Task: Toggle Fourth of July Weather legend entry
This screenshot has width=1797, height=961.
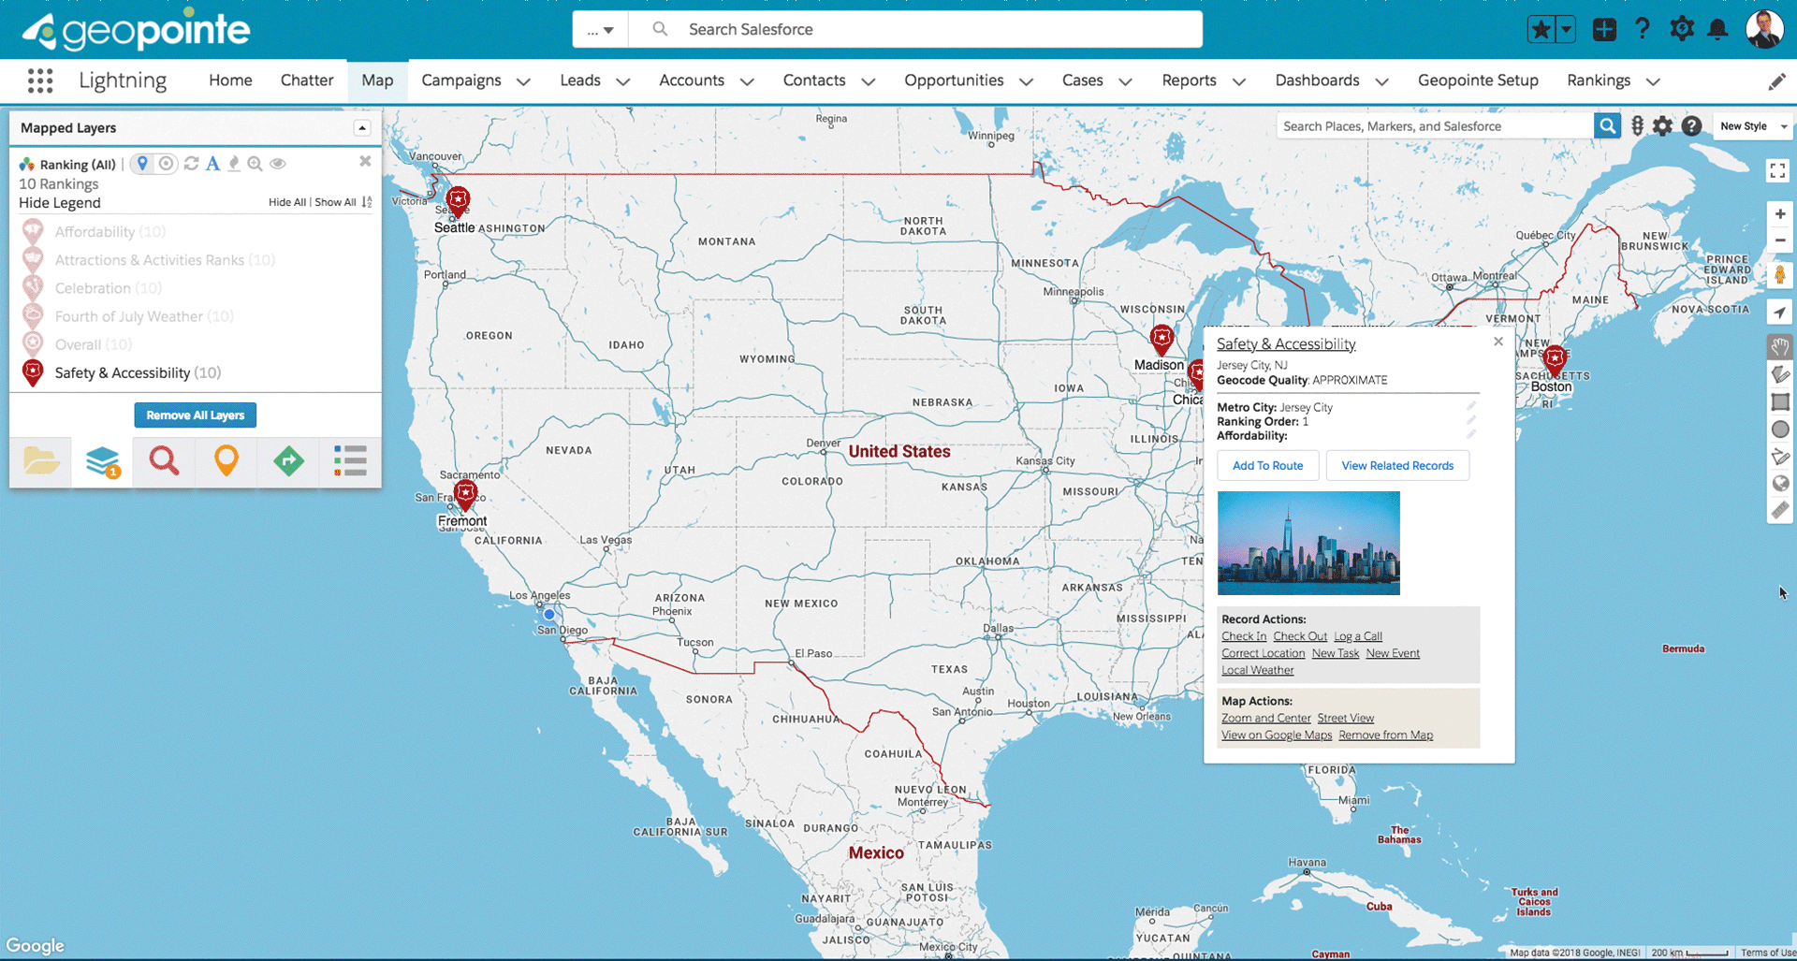Action: (x=127, y=316)
